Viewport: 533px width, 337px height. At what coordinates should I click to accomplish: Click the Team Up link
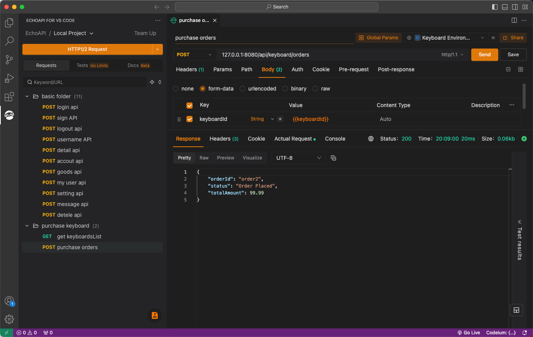pyautogui.click(x=145, y=33)
